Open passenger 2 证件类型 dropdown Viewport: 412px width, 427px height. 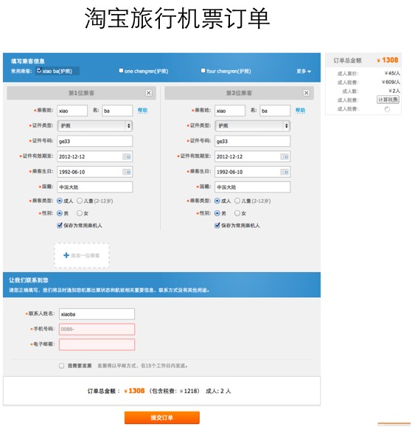(x=252, y=126)
